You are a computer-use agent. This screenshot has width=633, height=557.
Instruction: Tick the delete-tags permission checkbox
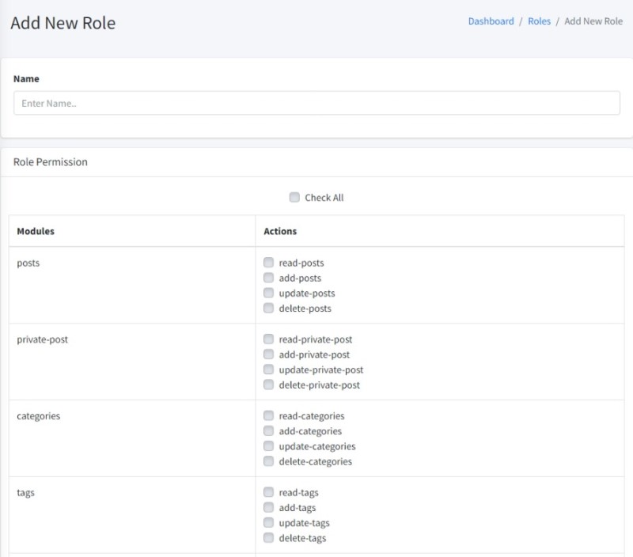click(269, 538)
